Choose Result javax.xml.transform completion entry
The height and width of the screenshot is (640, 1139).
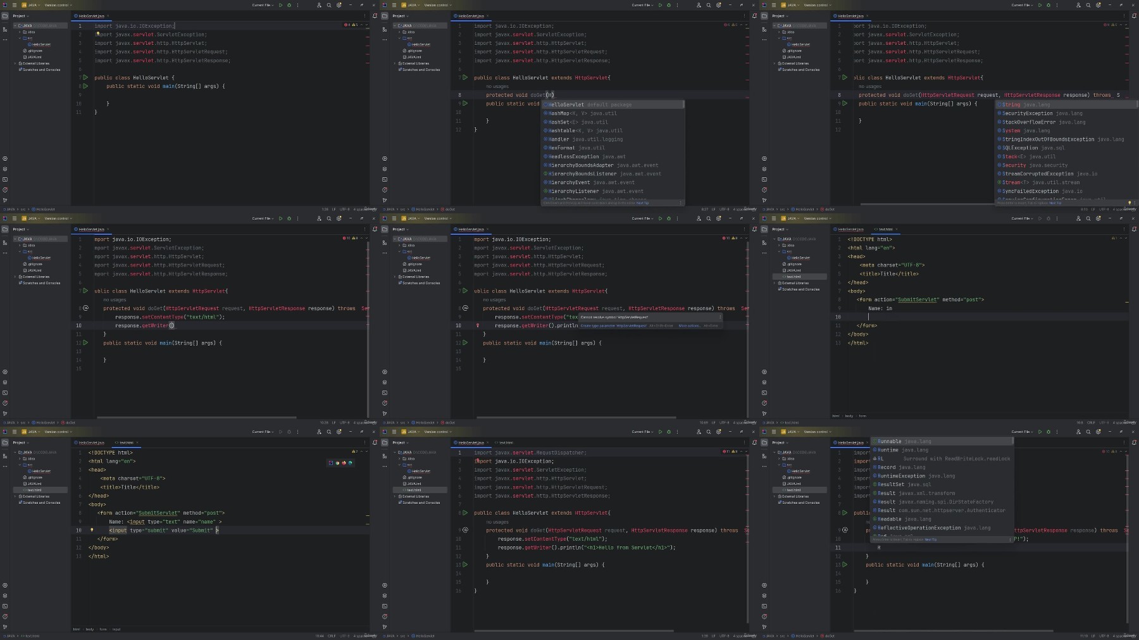click(942, 493)
